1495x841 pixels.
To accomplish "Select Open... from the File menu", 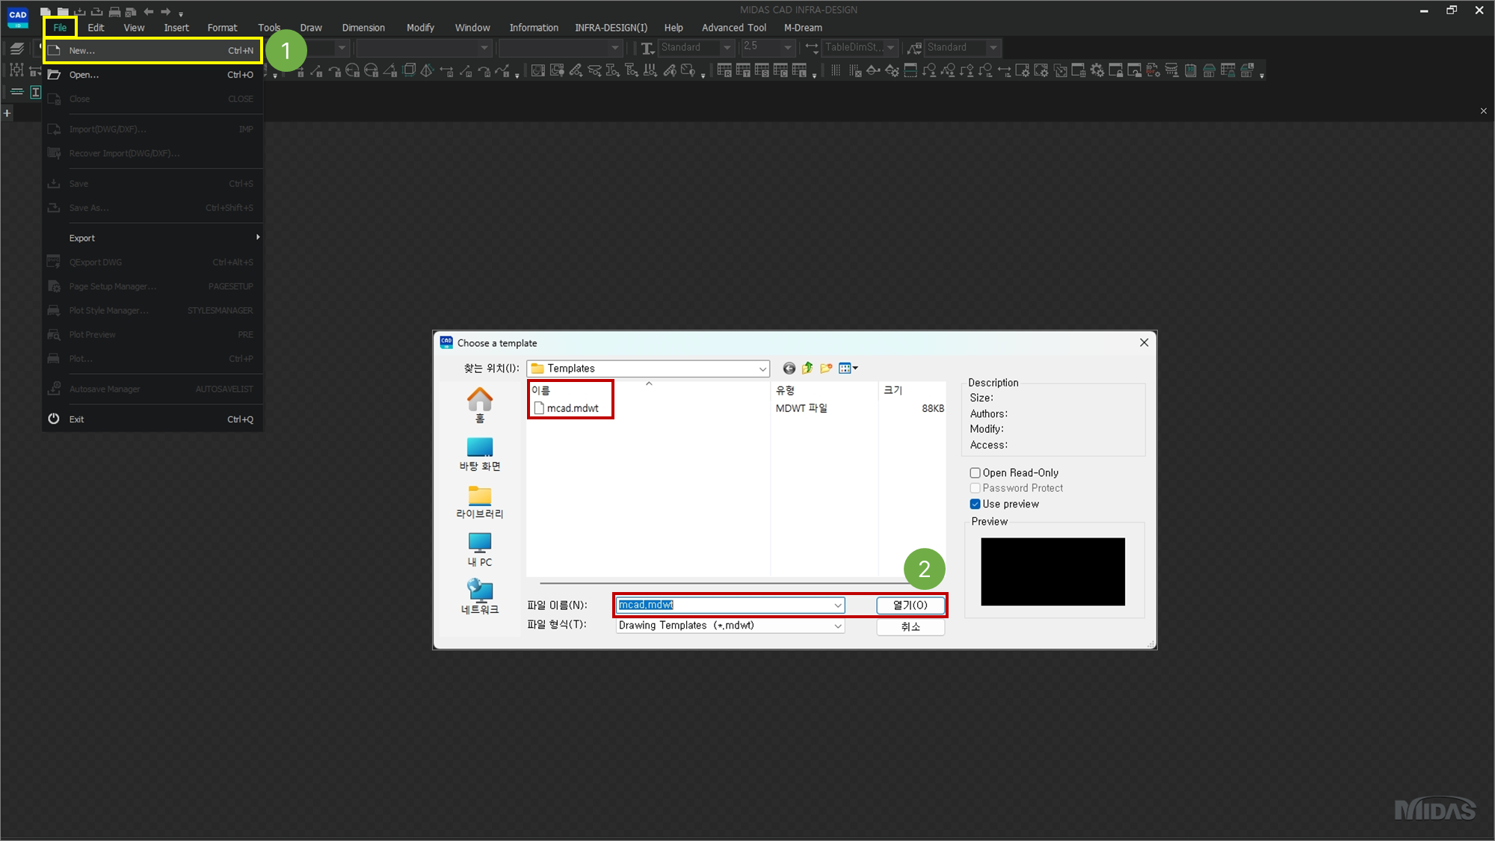I will tap(152, 75).
